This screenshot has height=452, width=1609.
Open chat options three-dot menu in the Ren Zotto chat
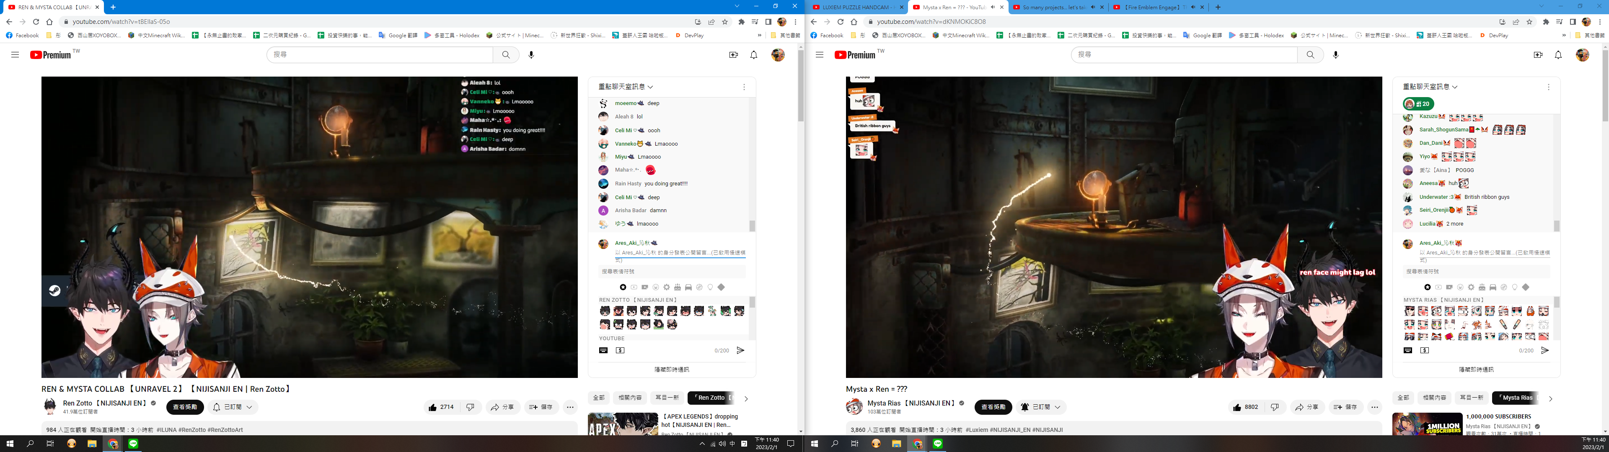tap(744, 87)
